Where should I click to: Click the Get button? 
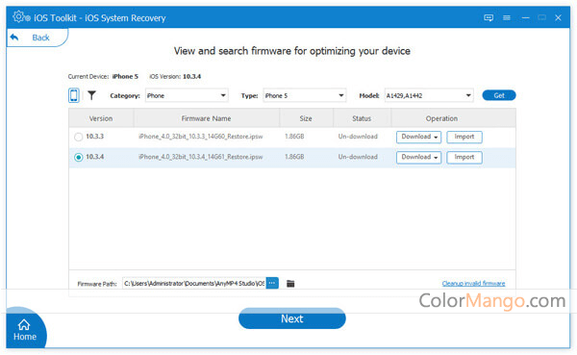[x=499, y=95]
